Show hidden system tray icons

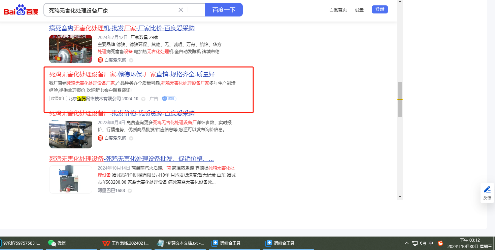click(407, 243)
